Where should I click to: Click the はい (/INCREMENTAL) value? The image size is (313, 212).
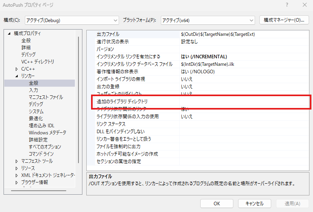tap(204, 57)
